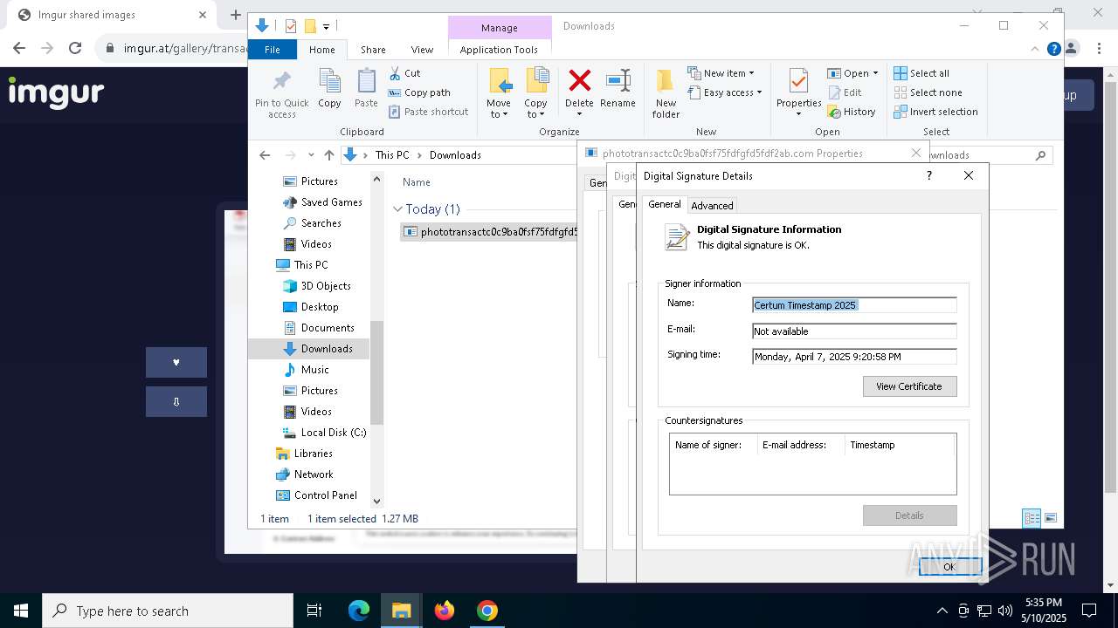Click Paste shortcut in ribbon
Image resolution: width=1118 pixels, height=628 pixels.
(429, 112)
